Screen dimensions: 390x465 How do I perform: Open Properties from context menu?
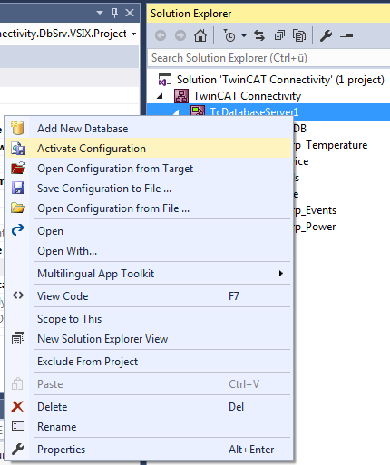tap(148, 450)
